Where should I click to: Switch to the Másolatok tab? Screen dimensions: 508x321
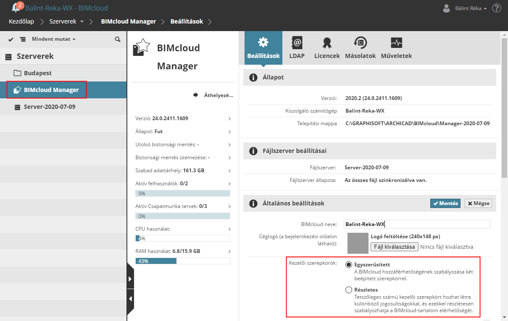coord(360,48)
